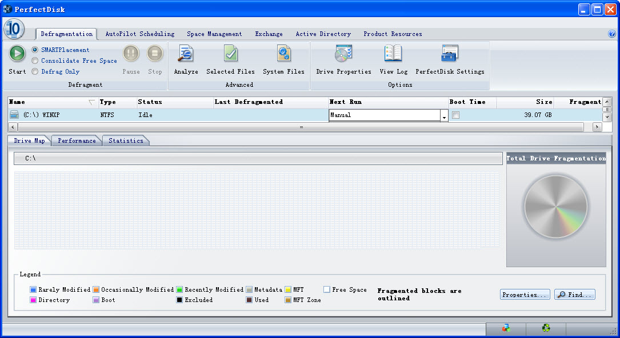Viewport: 620px width, 338px height.
Task: Click the blue help icon
Action: point(612,34)
